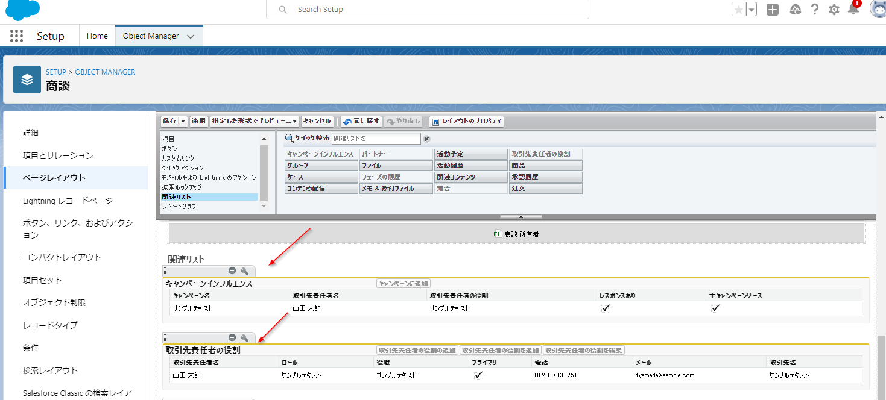Collapse the palette with the up-arrow handle

tap(521, 216)
